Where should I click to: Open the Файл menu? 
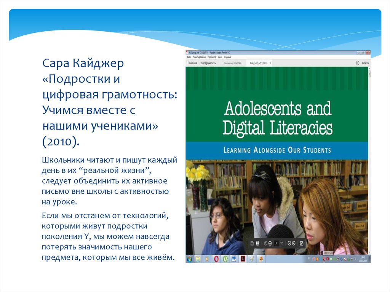[x=189, y=56]
